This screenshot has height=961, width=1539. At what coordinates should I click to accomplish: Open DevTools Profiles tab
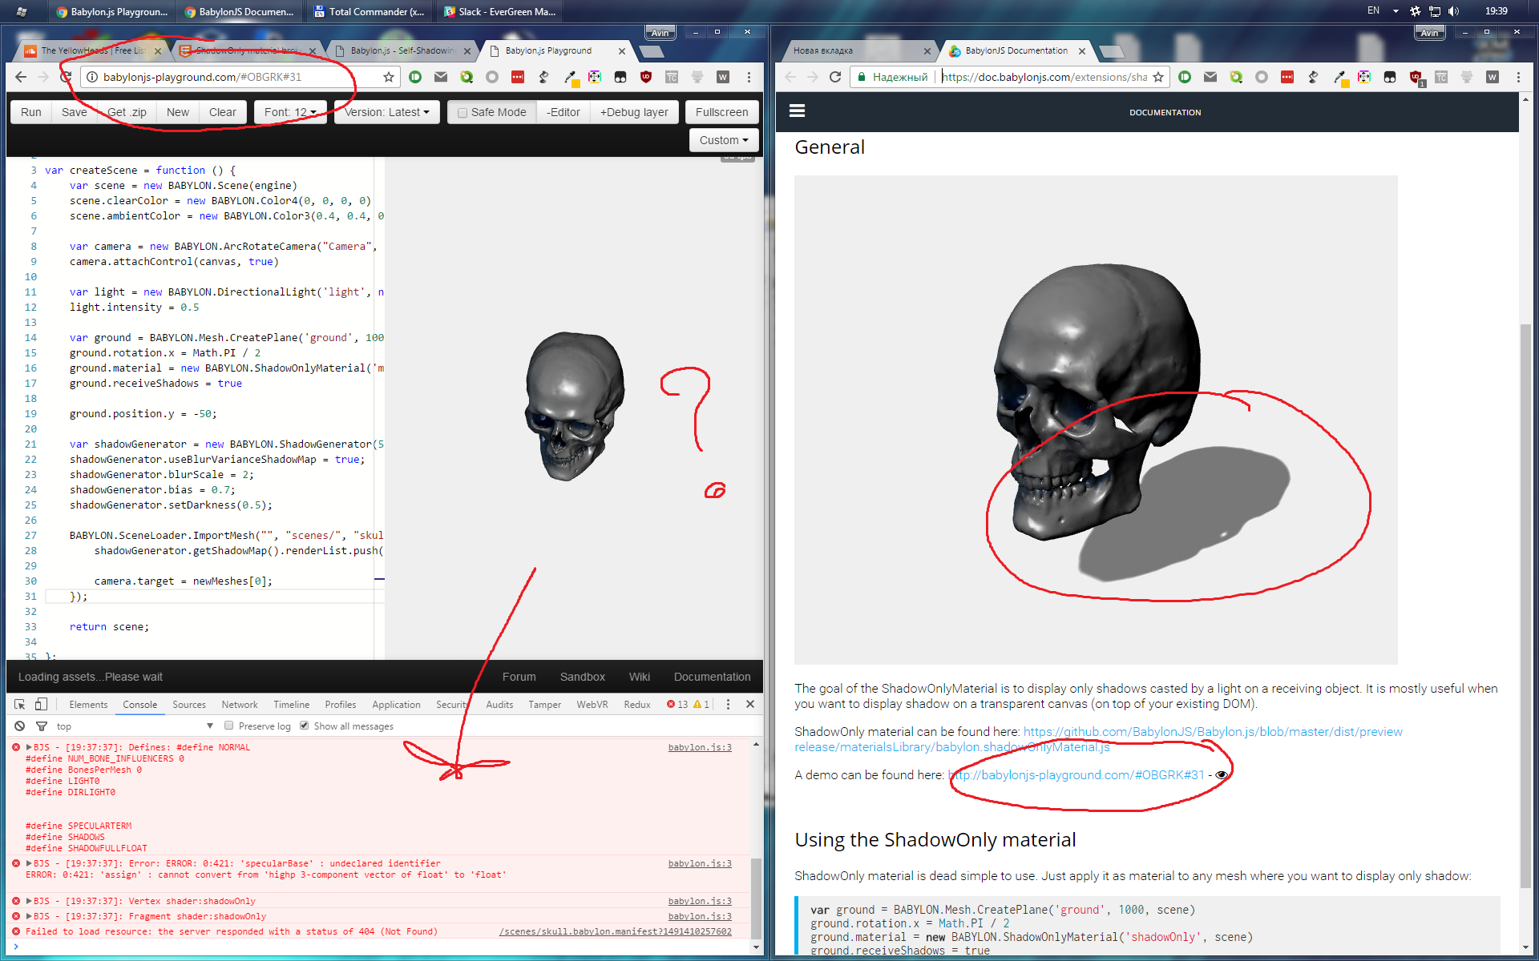pos(341,705)
